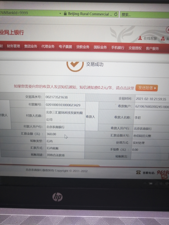Click the payee name 李君

(x=137, y=118)
